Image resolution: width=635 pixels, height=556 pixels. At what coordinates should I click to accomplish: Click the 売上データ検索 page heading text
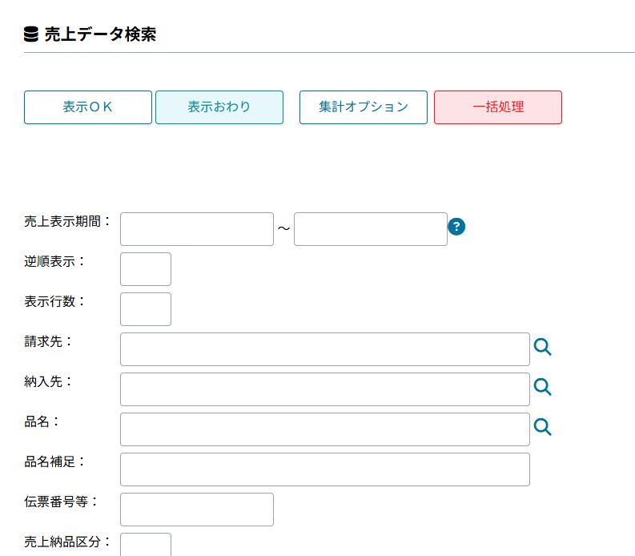pos(100,34)
